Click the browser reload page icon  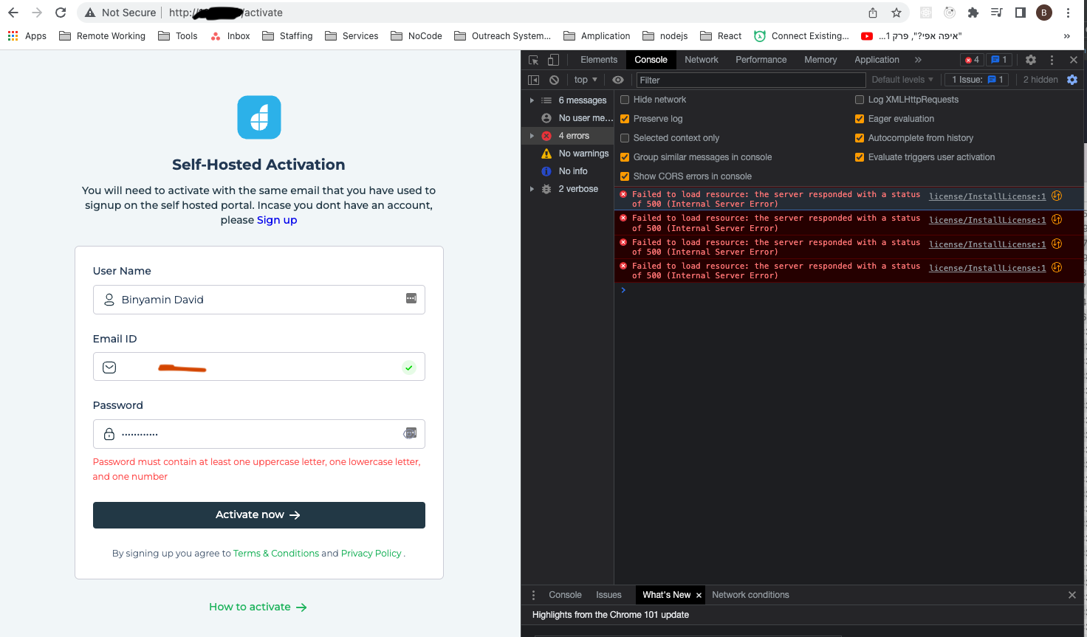point(61,13)
